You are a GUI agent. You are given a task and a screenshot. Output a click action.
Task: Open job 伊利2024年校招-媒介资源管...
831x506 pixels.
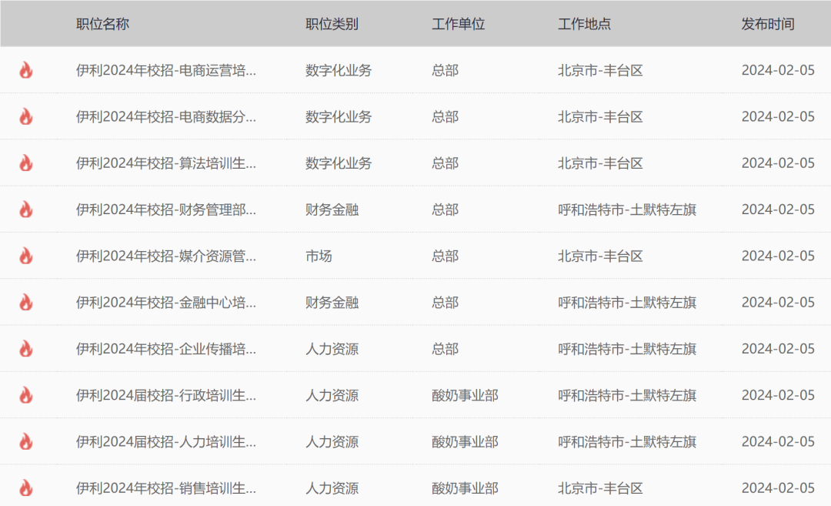166,256
